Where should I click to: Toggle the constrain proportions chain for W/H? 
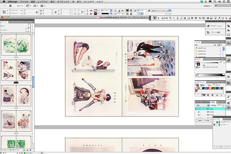click(37, 12)
